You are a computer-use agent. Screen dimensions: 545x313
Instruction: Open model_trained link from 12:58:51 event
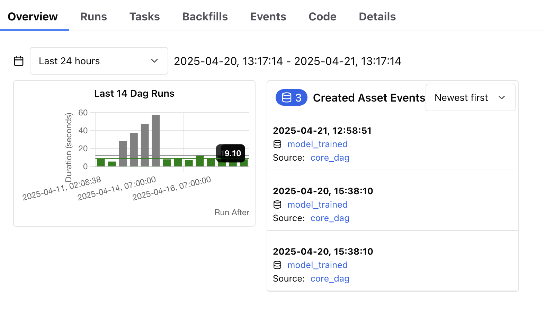(318, 144)
